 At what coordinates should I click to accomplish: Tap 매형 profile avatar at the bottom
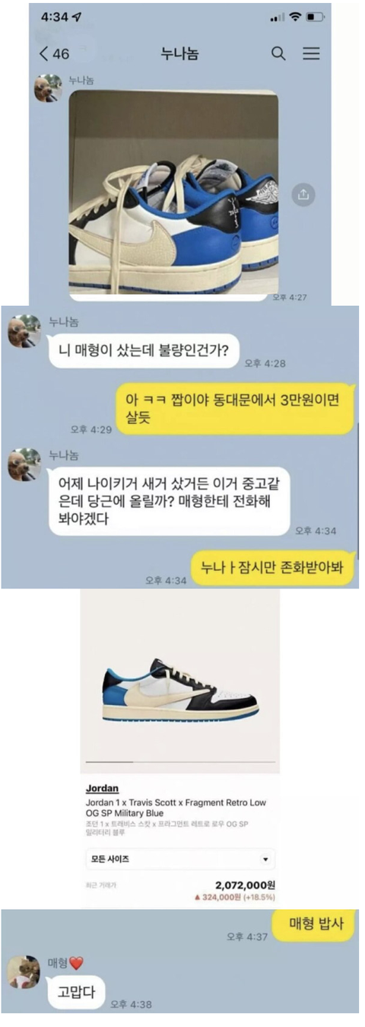point(24,971)
